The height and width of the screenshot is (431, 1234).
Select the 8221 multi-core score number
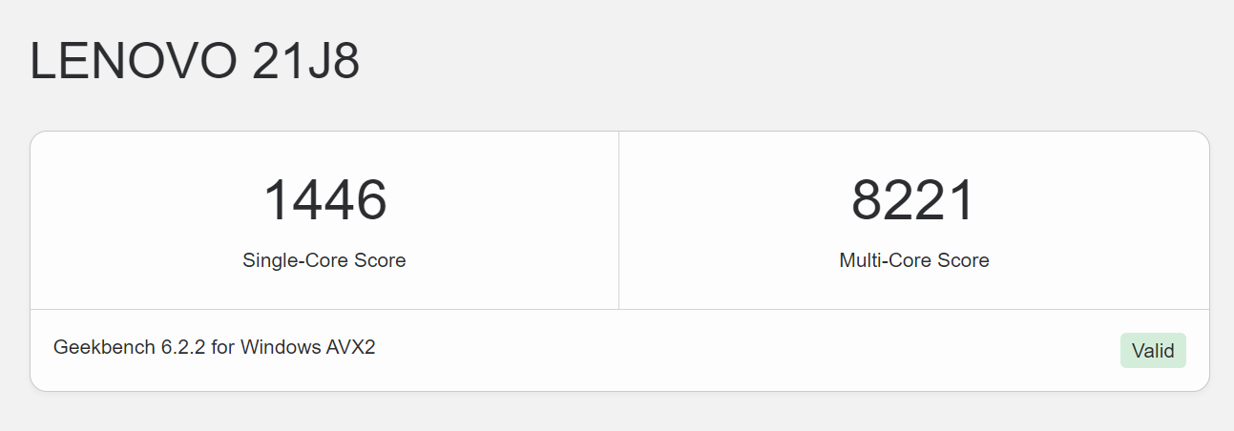tap(913, 200)
